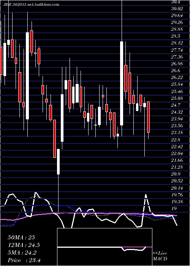Click the 5MA : 24.2 readout
Screen dimensions: 190x266
(22, 253)
